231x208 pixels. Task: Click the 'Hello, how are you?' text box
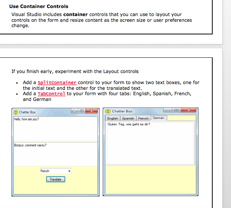(55, 128)
